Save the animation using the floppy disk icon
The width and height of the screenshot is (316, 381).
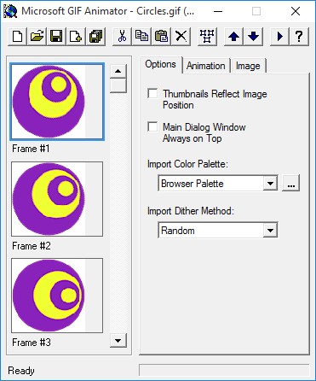pos(56,37)
